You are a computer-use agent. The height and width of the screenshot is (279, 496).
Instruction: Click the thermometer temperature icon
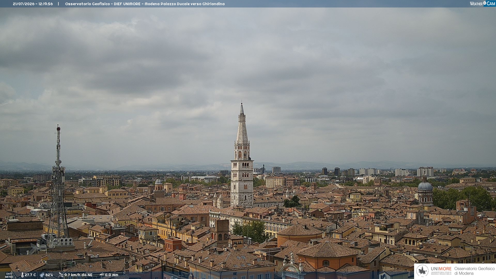coord(22,275)
